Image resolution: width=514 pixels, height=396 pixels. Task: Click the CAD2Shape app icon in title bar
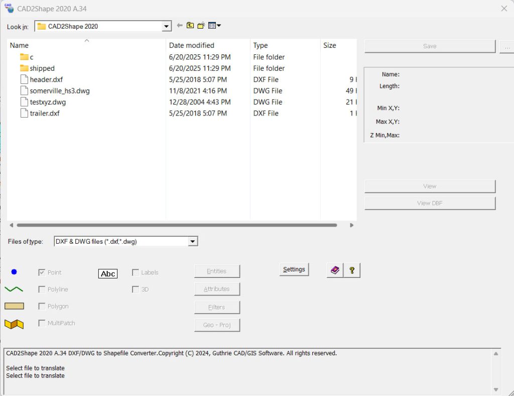point(9,8)
